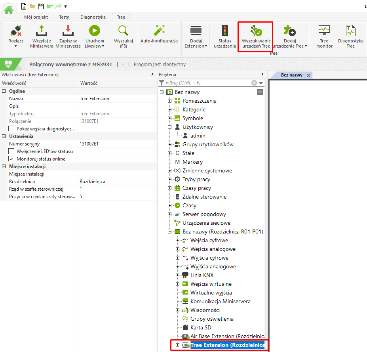Viewport: 367px width, 352px height.
Task: Select Air Base Extension in the tree
Action: pyautogui.click(x=227, y=336)
